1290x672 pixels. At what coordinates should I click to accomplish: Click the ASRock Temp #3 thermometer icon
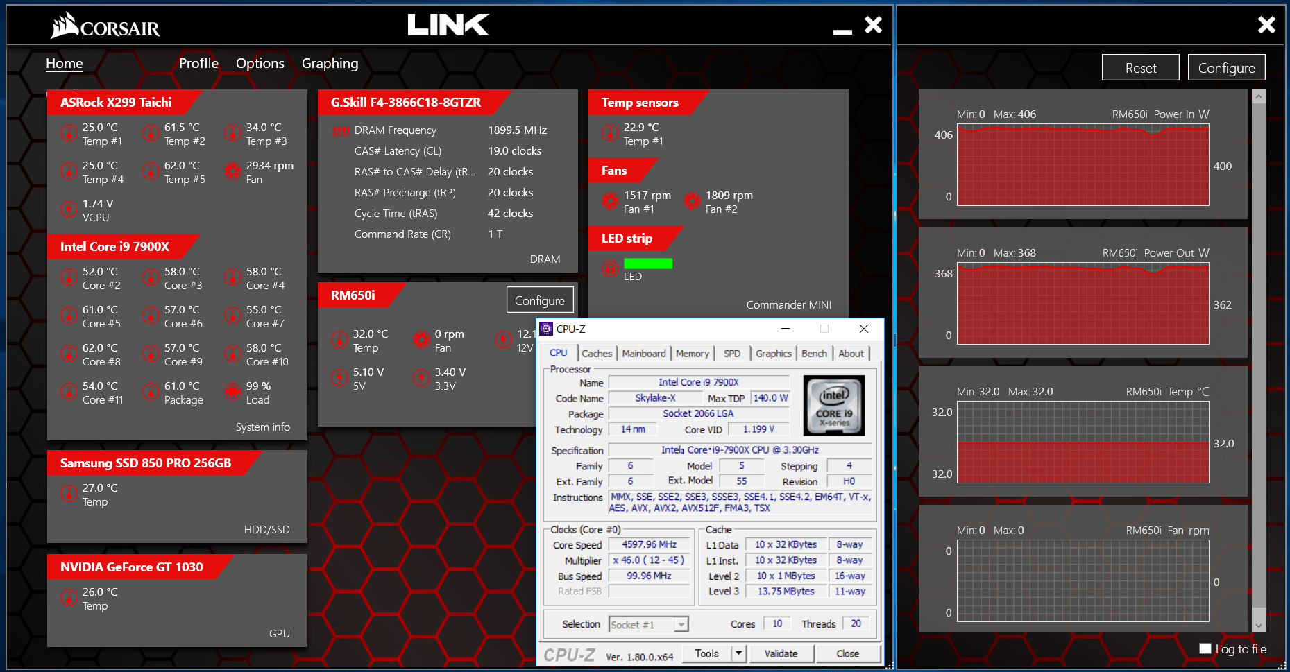(232, 132)
